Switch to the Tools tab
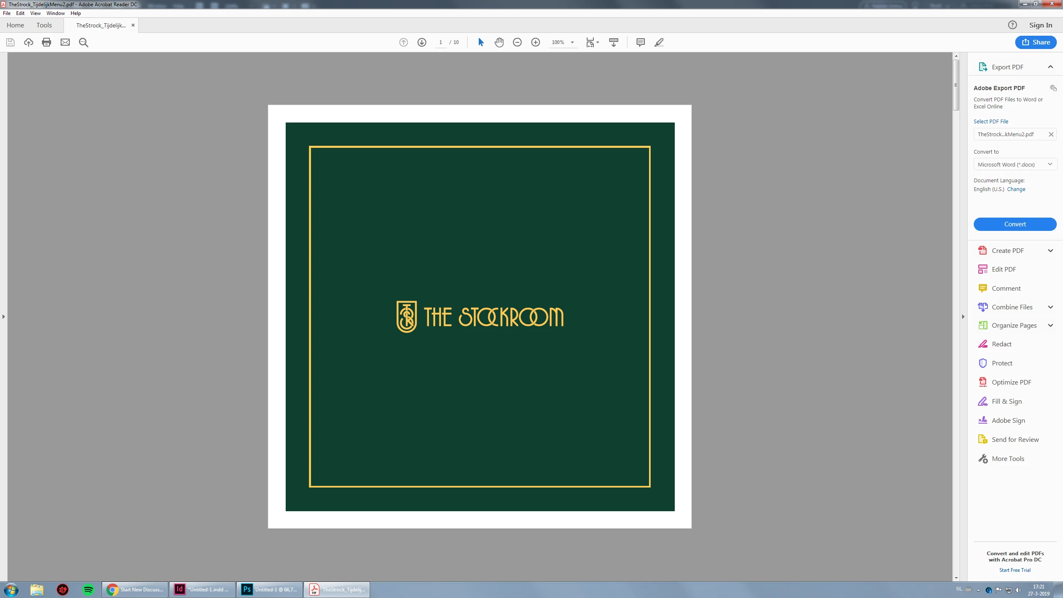Viewport: 1063px width, 598px height. pos(44,25)
